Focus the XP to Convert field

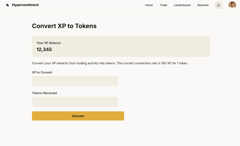tap(75, 81)
